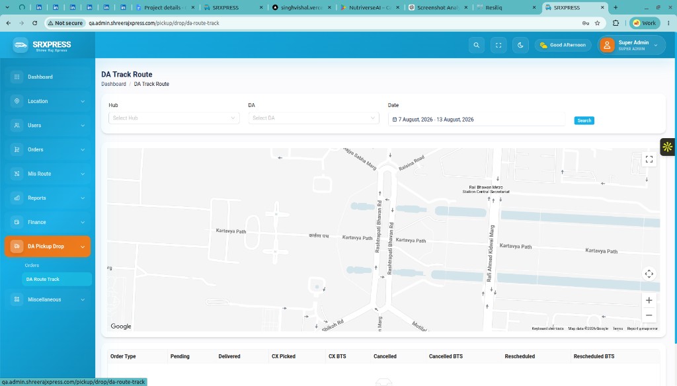Viewport: 677px width, 386px height.
Task: Click the Rescheduled column header
Action: 520,357
